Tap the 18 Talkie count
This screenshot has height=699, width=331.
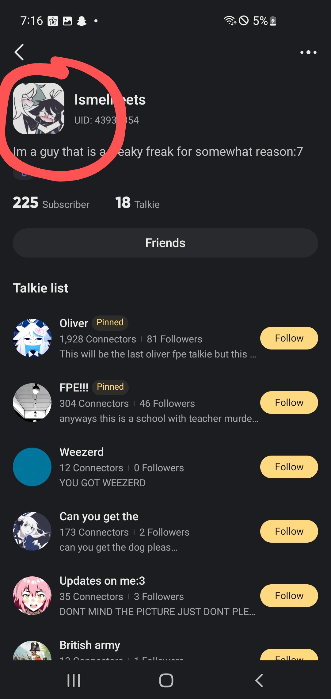(137, 203)
